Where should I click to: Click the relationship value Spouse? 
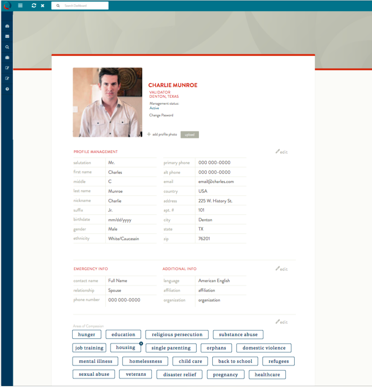point(115,290)
